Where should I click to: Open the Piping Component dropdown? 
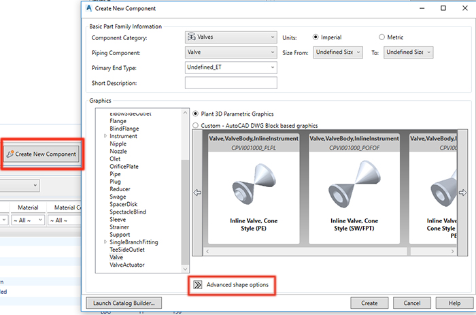pyautogui.click(x=231, y=52)
